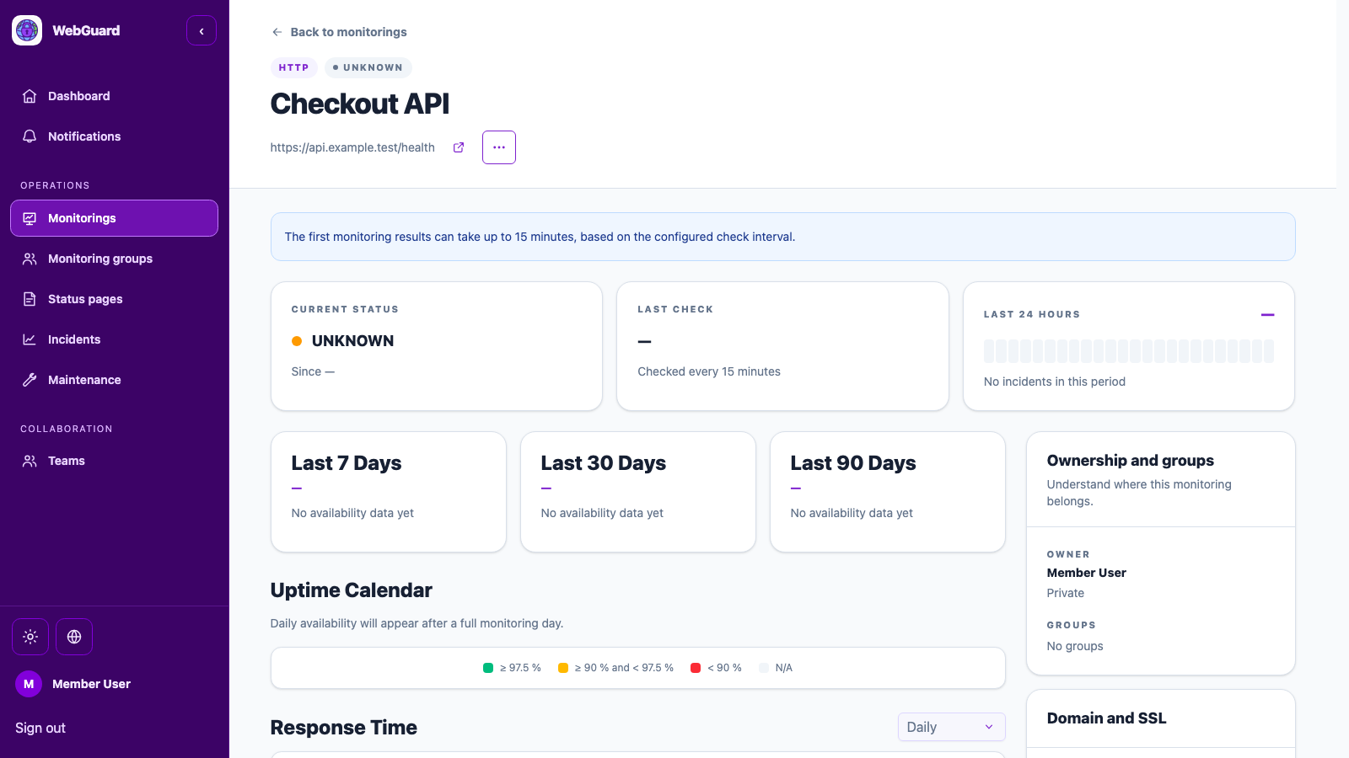Sign out of the account
The image size is (1349, 758).
(x=40, y=728)
